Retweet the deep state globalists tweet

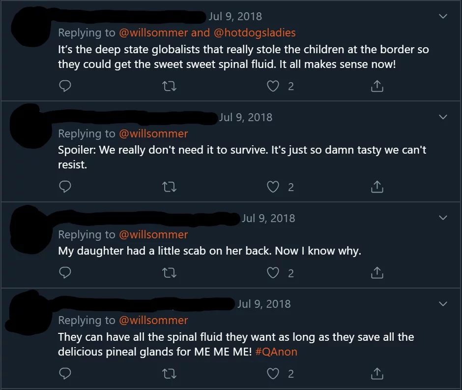tap(169, 86)
